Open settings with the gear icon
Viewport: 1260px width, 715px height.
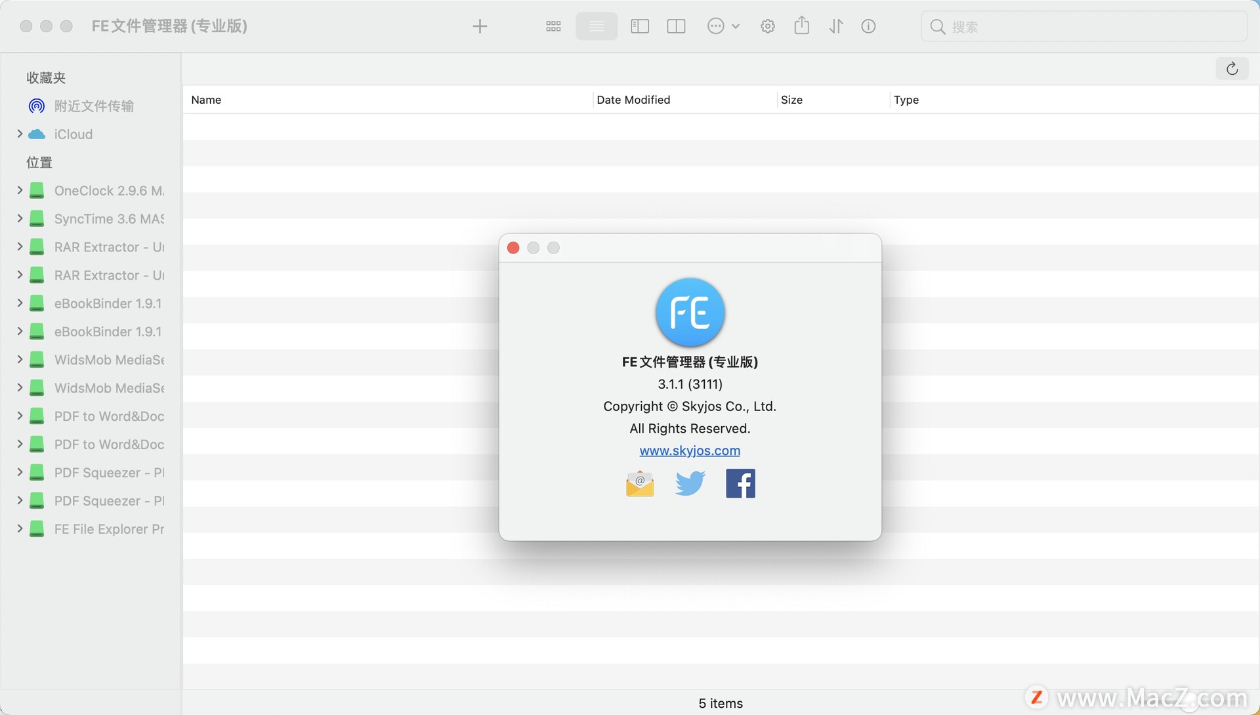pos(768,26)
